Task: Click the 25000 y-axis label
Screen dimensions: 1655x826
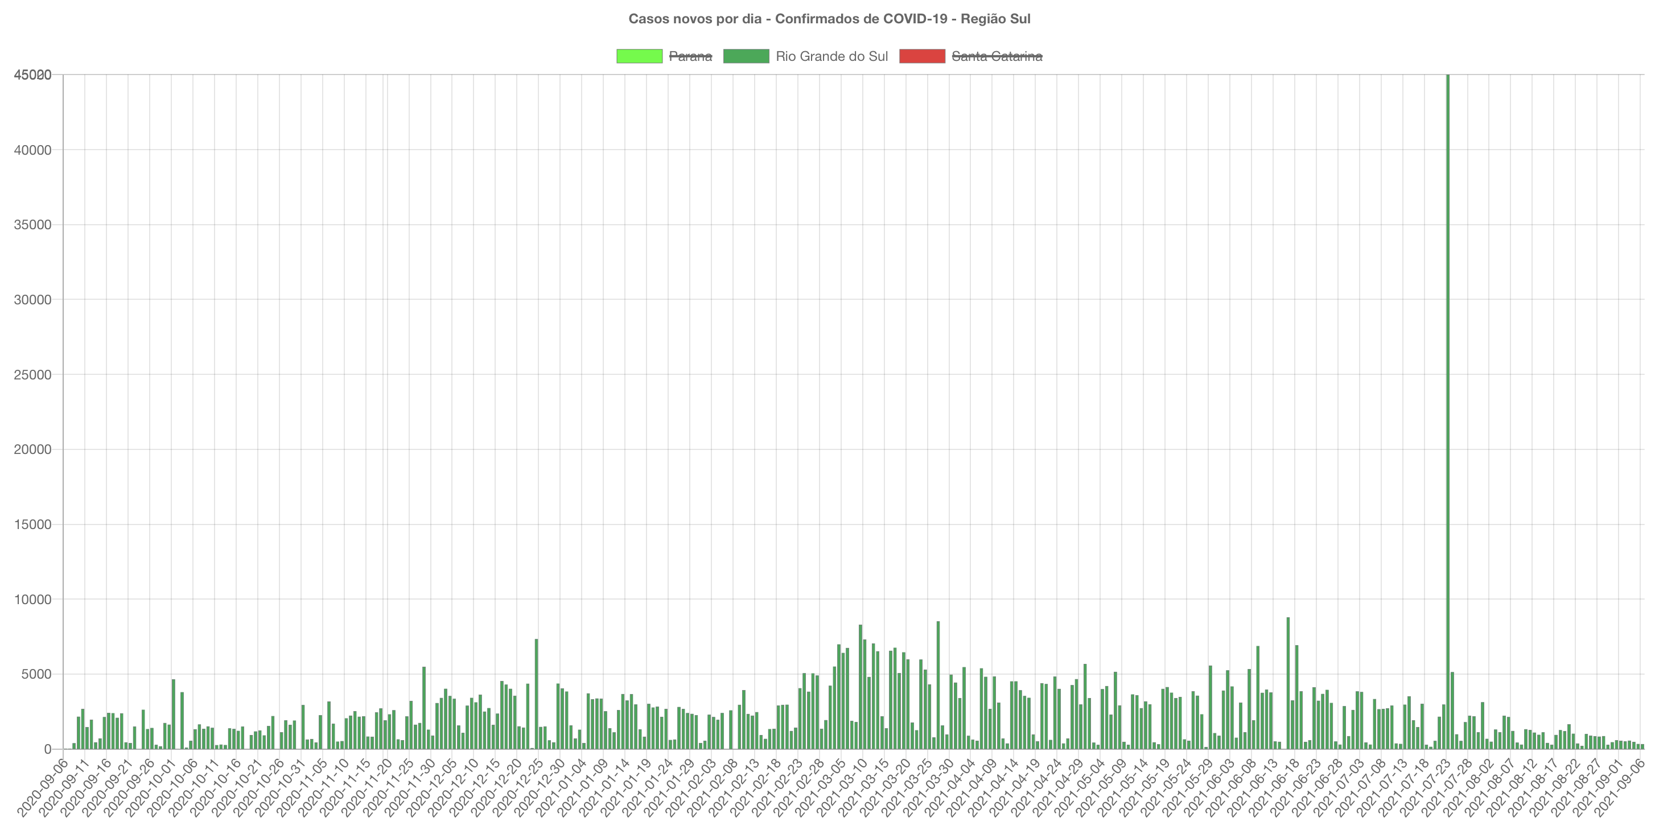Action: 32,375
